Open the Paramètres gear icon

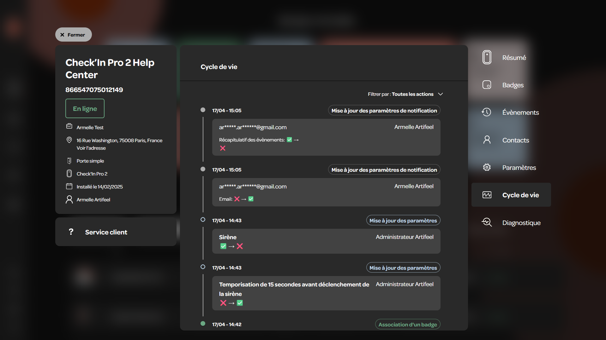click(x=487, y=167)
